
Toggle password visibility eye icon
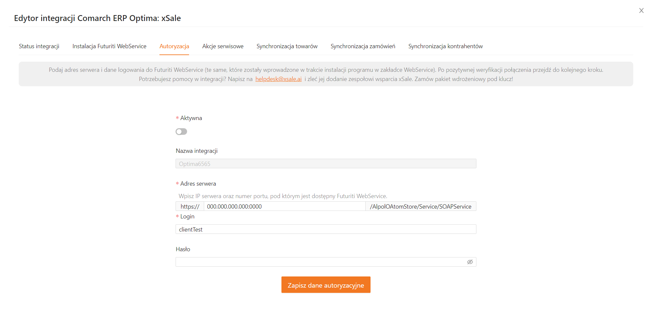(470, 262)
